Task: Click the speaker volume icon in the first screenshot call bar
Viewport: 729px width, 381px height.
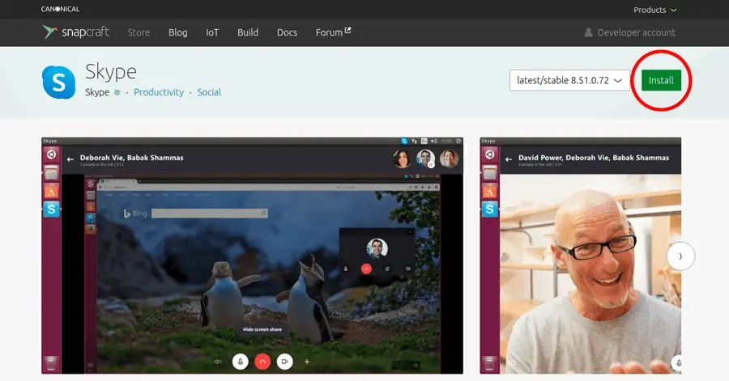Action: (x=218, y=362)
